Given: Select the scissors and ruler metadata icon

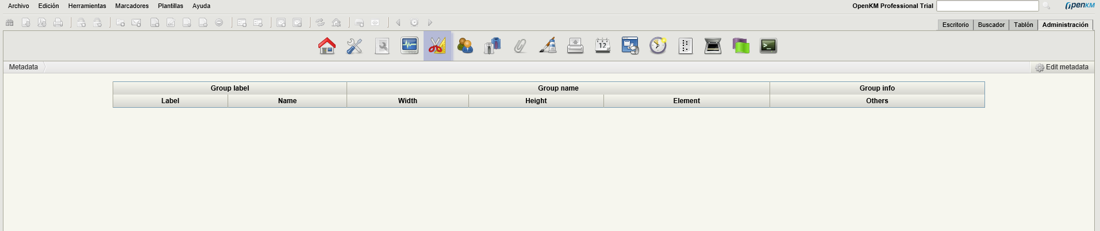Looking at the screenshot, I should [x=437, y=46].
